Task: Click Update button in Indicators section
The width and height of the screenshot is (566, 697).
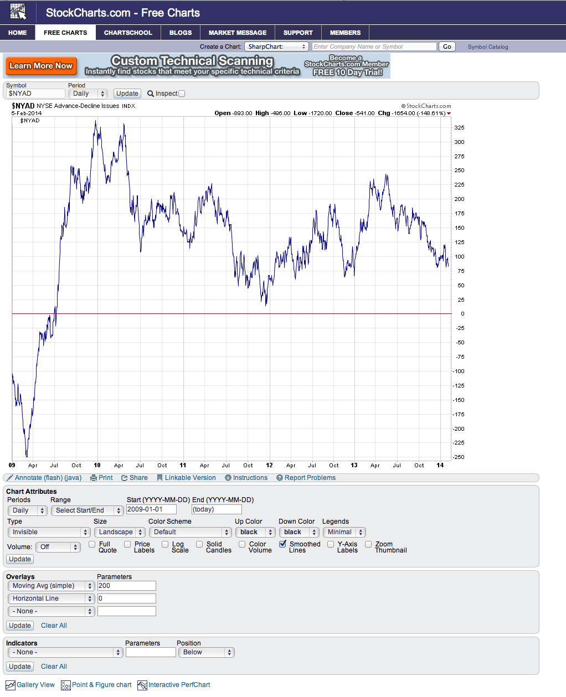Action: 20,667
